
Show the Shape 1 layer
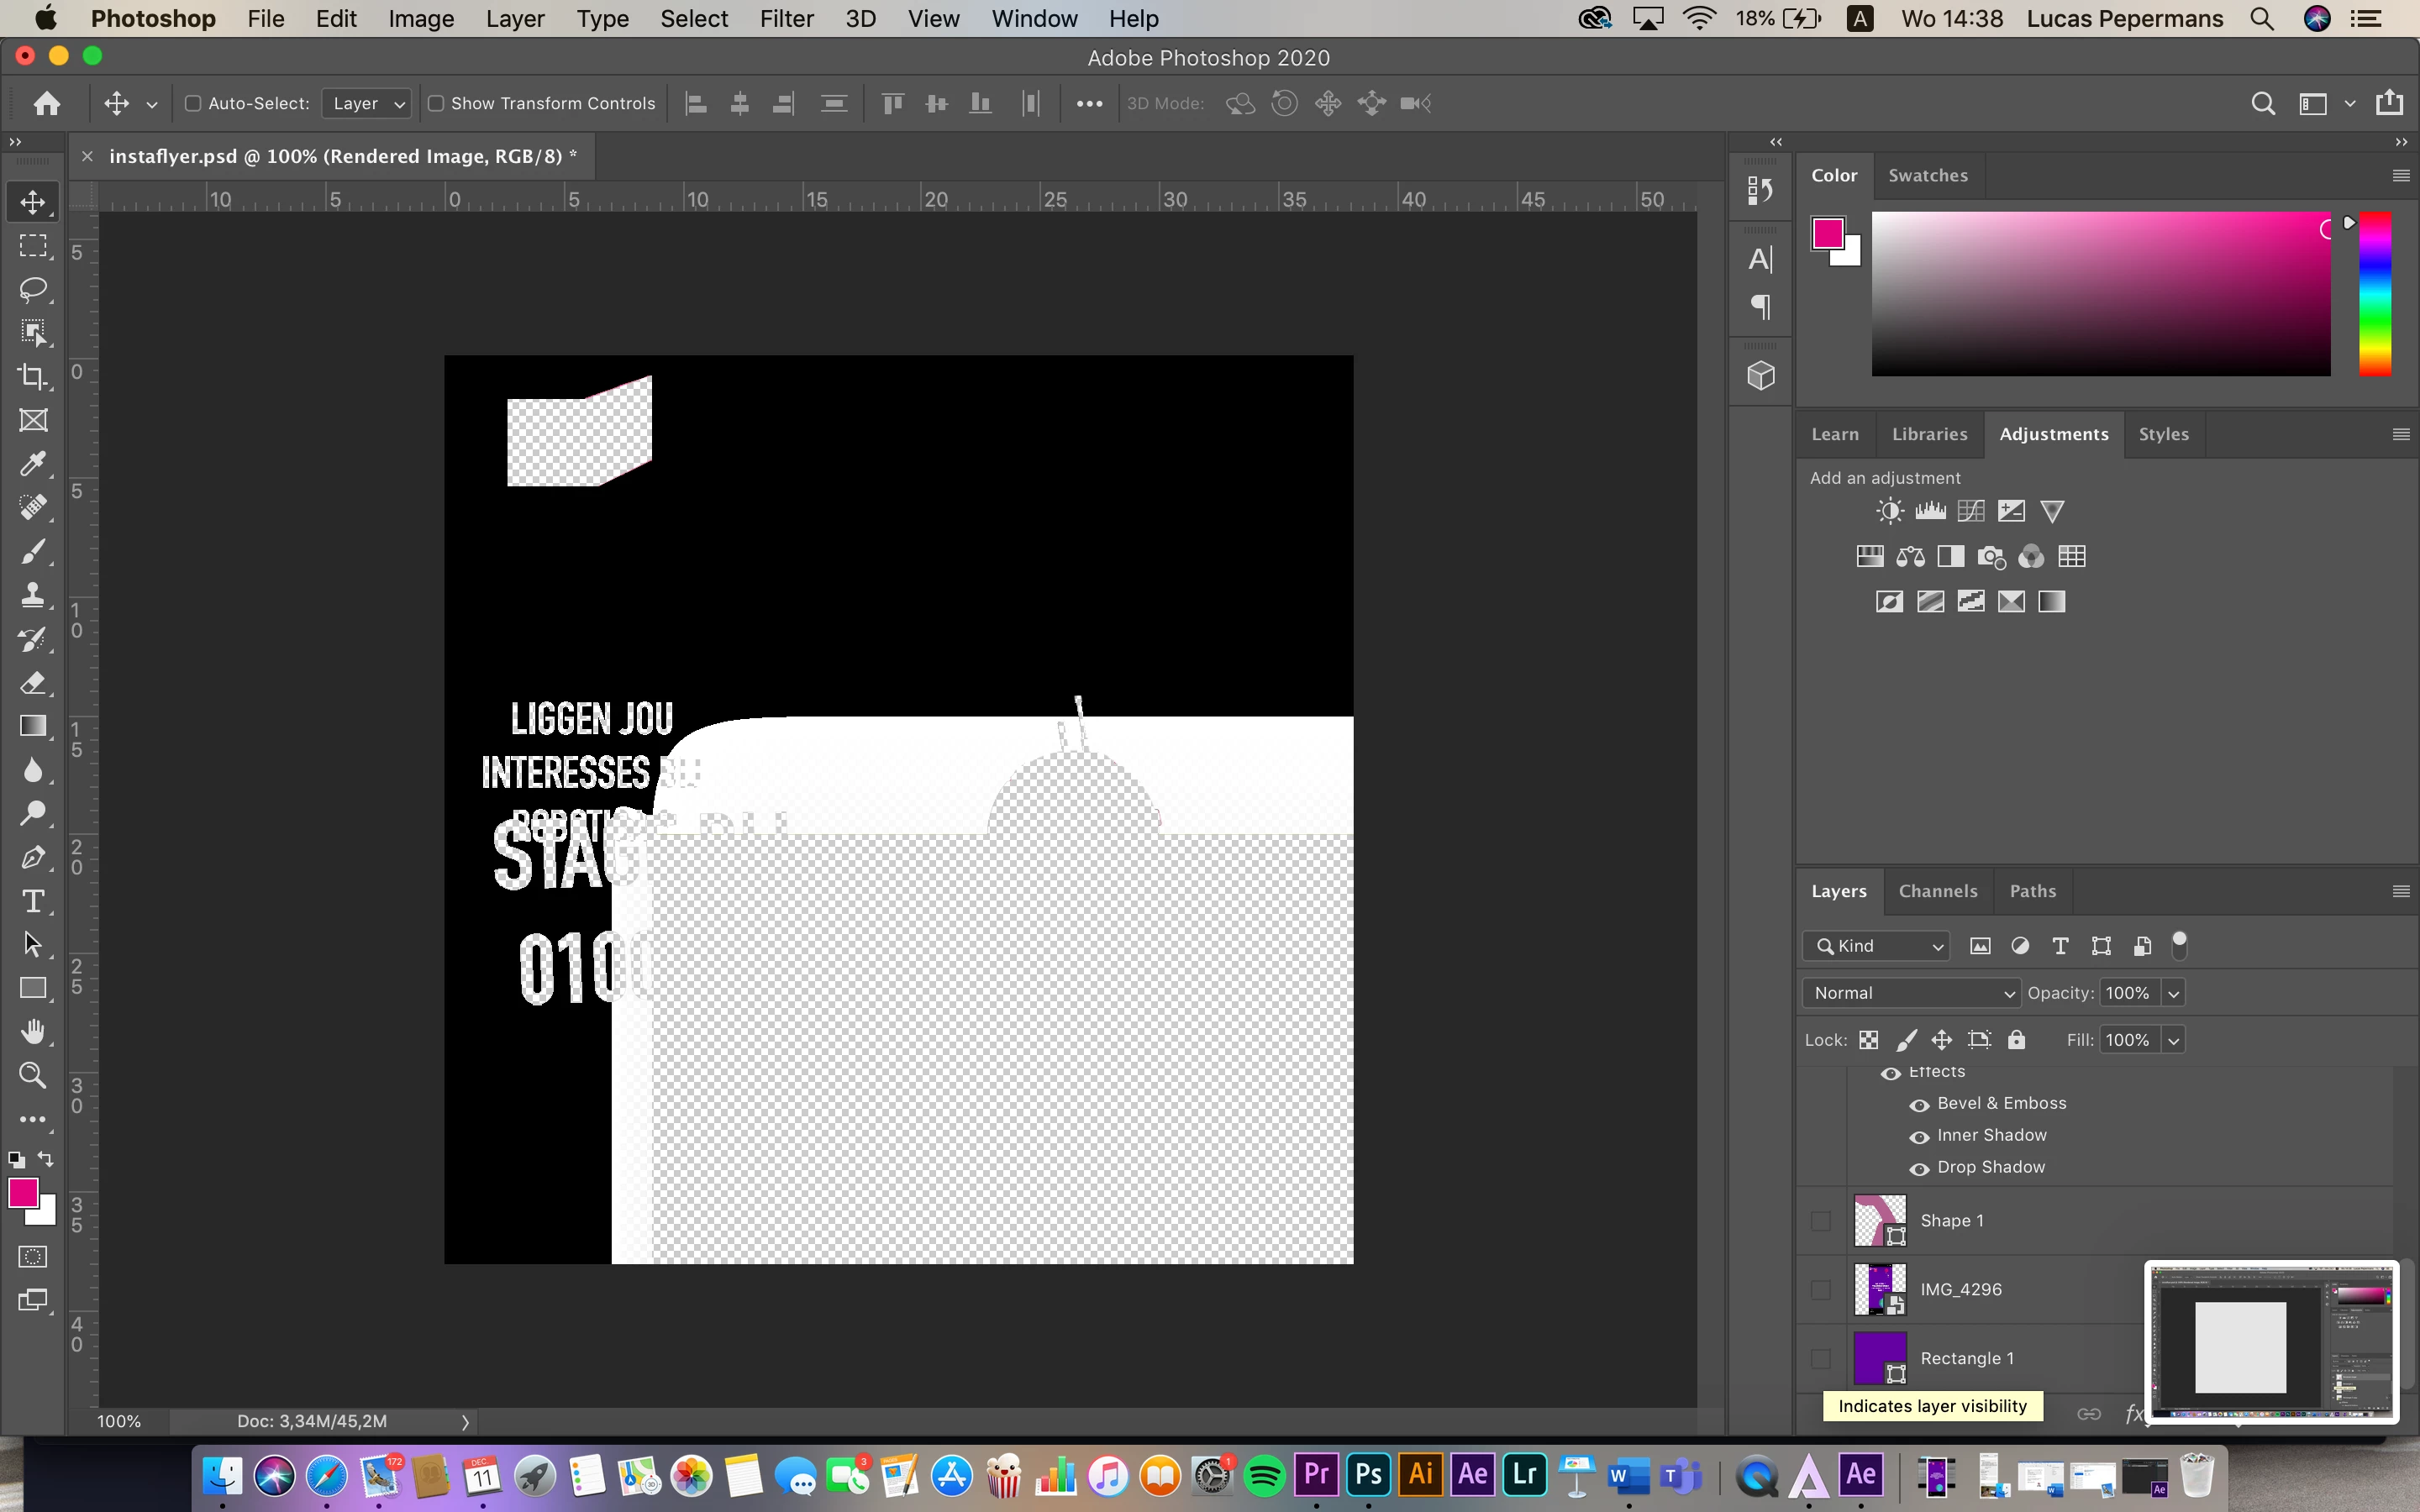[1820, 1221]
